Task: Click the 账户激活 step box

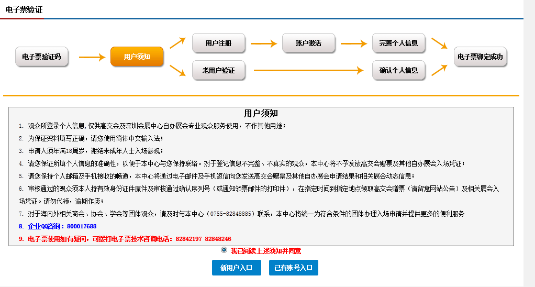Action: (308, 43)
